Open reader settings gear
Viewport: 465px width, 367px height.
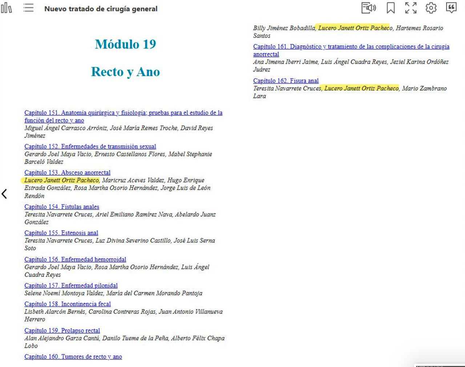tap(431, 8)
